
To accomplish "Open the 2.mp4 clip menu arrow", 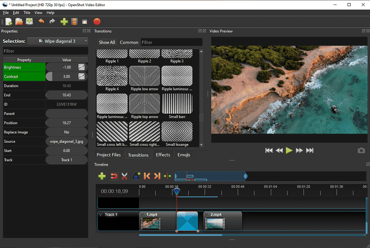I will [x=206, y=215].
